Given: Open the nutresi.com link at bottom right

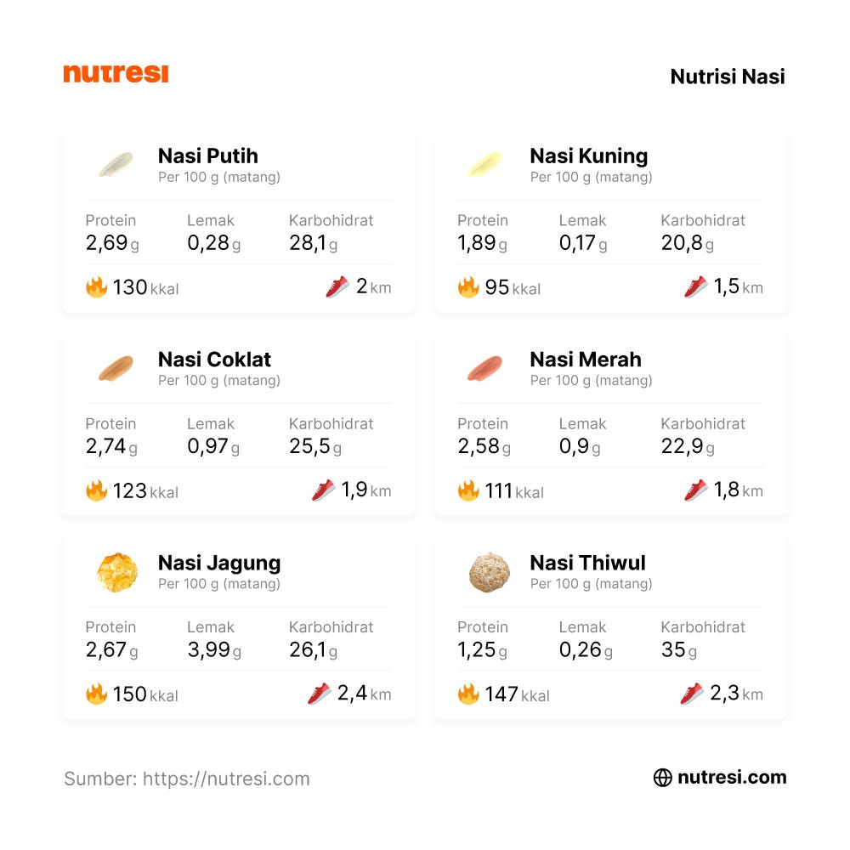Looking at the screenshot, I should pos(731,778).
